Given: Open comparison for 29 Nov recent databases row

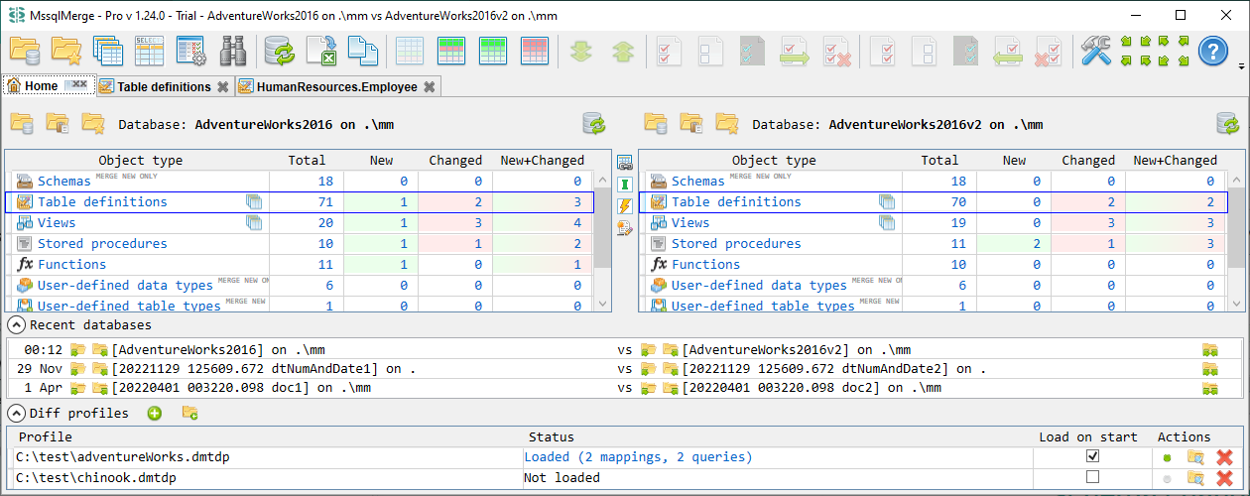Looking at the screenshot, I should [1209, 369].
